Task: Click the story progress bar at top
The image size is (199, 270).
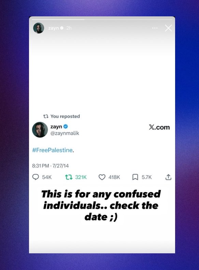Action: coord(102,19)
